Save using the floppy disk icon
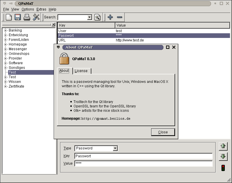232x183 pixels. tap(18, 17)
